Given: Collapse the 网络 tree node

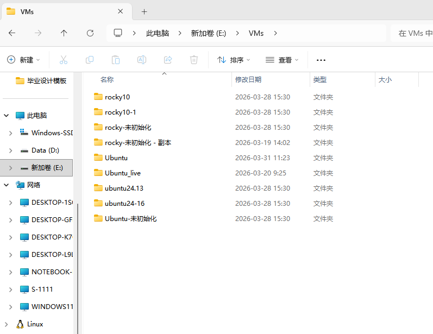Looking at the screenshot, I should [7, 185].
